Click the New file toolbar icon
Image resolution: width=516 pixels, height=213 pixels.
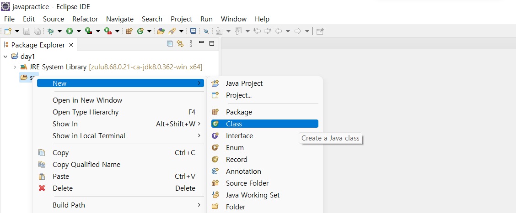(x=8, y=31)
